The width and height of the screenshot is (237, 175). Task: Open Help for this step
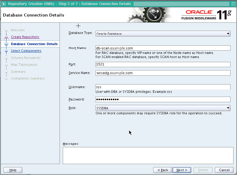pos(13,170)
